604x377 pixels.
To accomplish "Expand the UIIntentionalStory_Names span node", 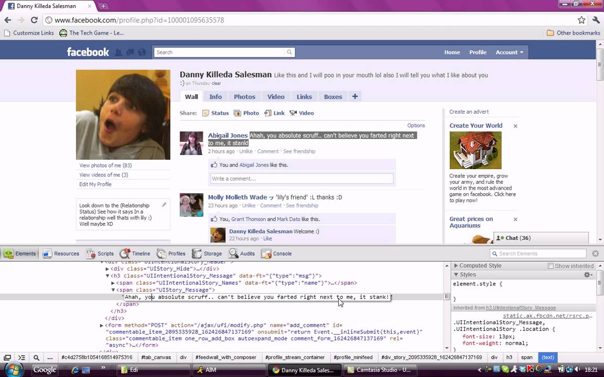I will pyautogui.click(x=113, y=283).
